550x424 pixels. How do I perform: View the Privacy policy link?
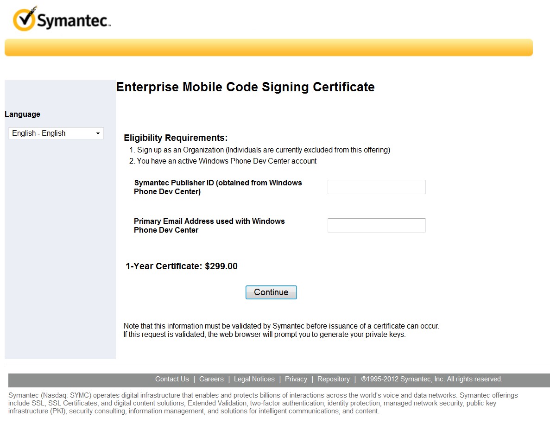[x=296, y=379]
